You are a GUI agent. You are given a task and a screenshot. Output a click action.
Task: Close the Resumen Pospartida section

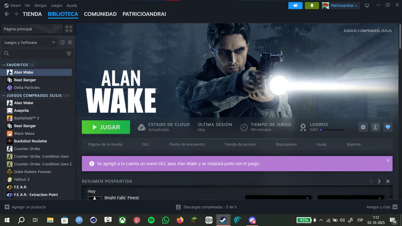point(388,181)
